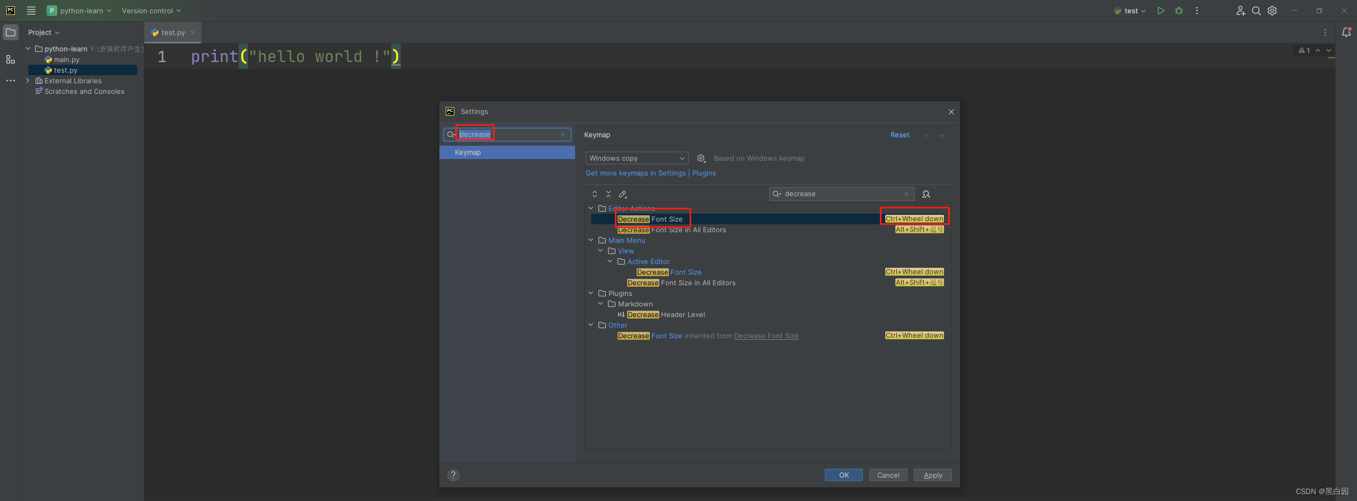This screenshot has height=501, width=1357.
Task: Follow inherited Decrease Font Size link
Action: pos(766,336)
